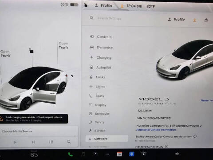This screenshot has width=213, height=160.
Task: Open the Music note app in dock
Action: 83,154
